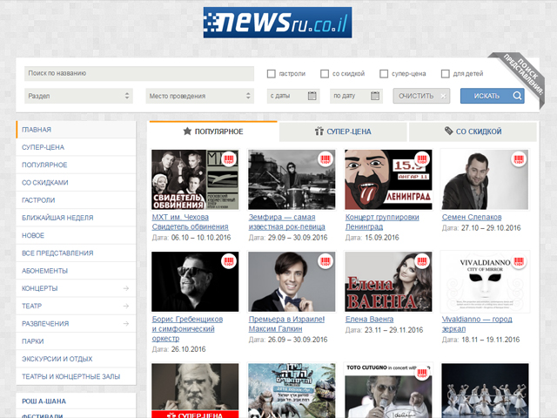Viewport: 557px width, 418px height.
Task: Click the star icon on Популярное tab
Action: 187,131
